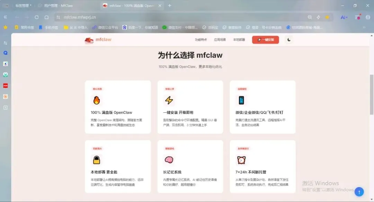Click the alarm clock icon on the 7×24h card

pyautogui.click(x=241, y=160)
